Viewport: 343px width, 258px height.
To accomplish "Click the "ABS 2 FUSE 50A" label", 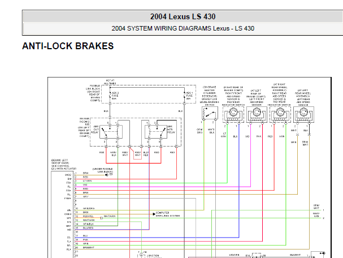I will click(x=115, y=96).
